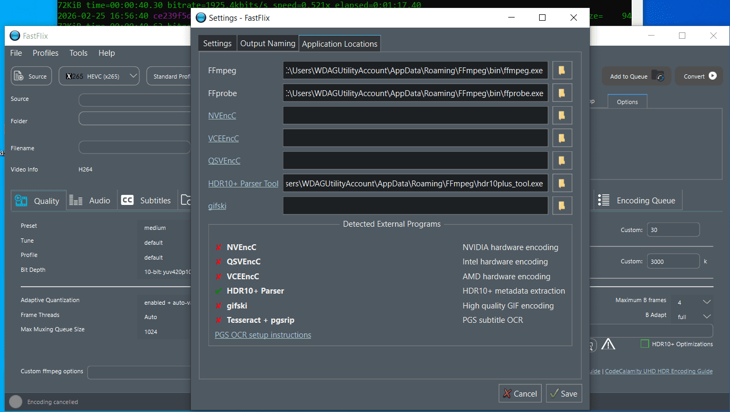Click the Add to Queue folder icon
This screenshot has width=730, height=412.
pos(658,76)
